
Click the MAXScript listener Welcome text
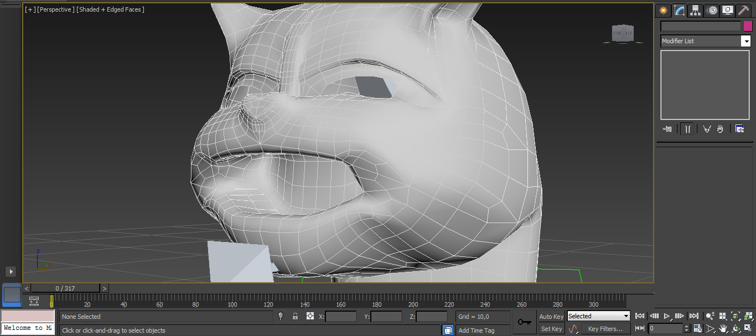(28, 328)
